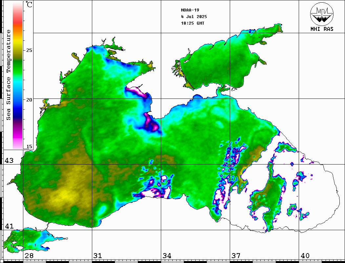Select the MHI RAS text under the logo
The height and width of the screenshot is (263, 345).
point(322,29)
